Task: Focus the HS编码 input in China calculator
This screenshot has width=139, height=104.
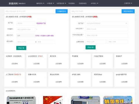Action: click(25, 29)
